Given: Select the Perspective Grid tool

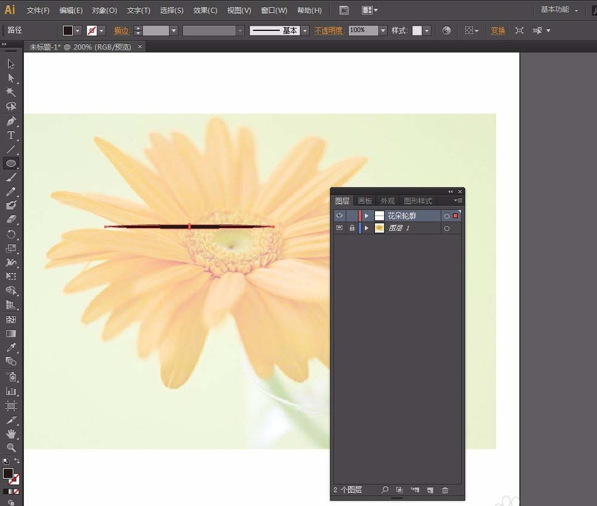Looking at the screenshot, I should [x=11, y=305].
